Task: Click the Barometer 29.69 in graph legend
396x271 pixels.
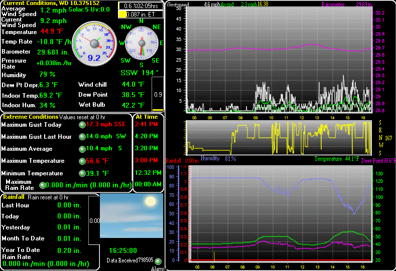Action: (x=346, y=5)
